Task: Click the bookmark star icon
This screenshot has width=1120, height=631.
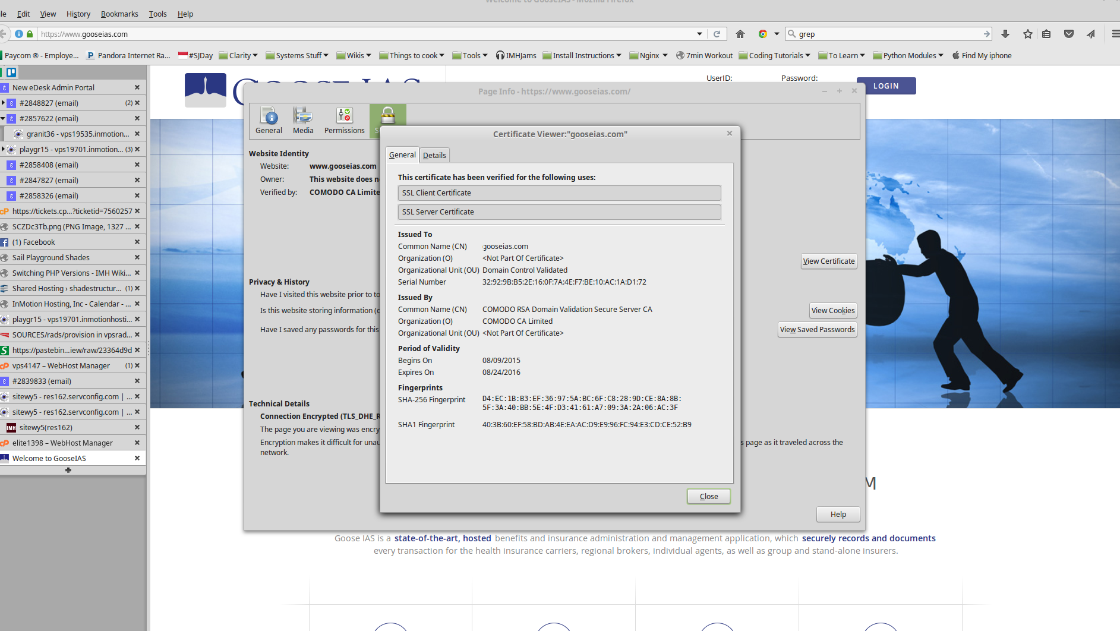Action: coord(1027,34)
